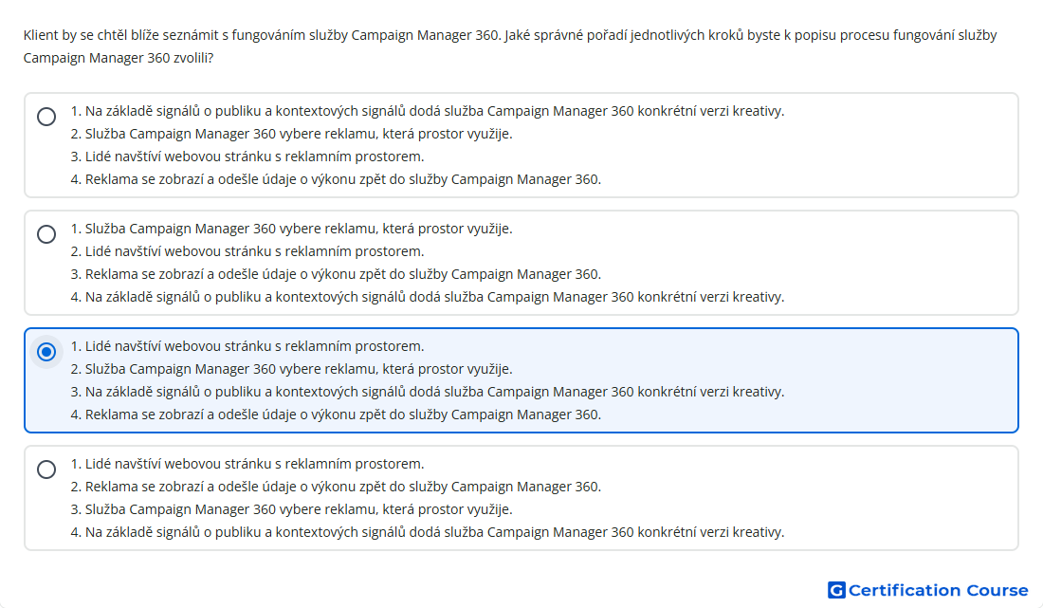Screen dimensions: 1043x608
Task: Choose radio for answer beginning 'Služba Campaign Manager 360 vybere'
Action: coord(46,234)
